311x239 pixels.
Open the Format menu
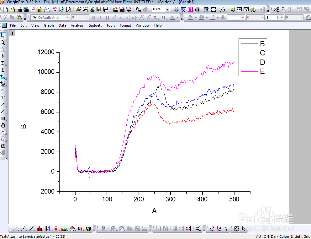click(x=125, y=25)
